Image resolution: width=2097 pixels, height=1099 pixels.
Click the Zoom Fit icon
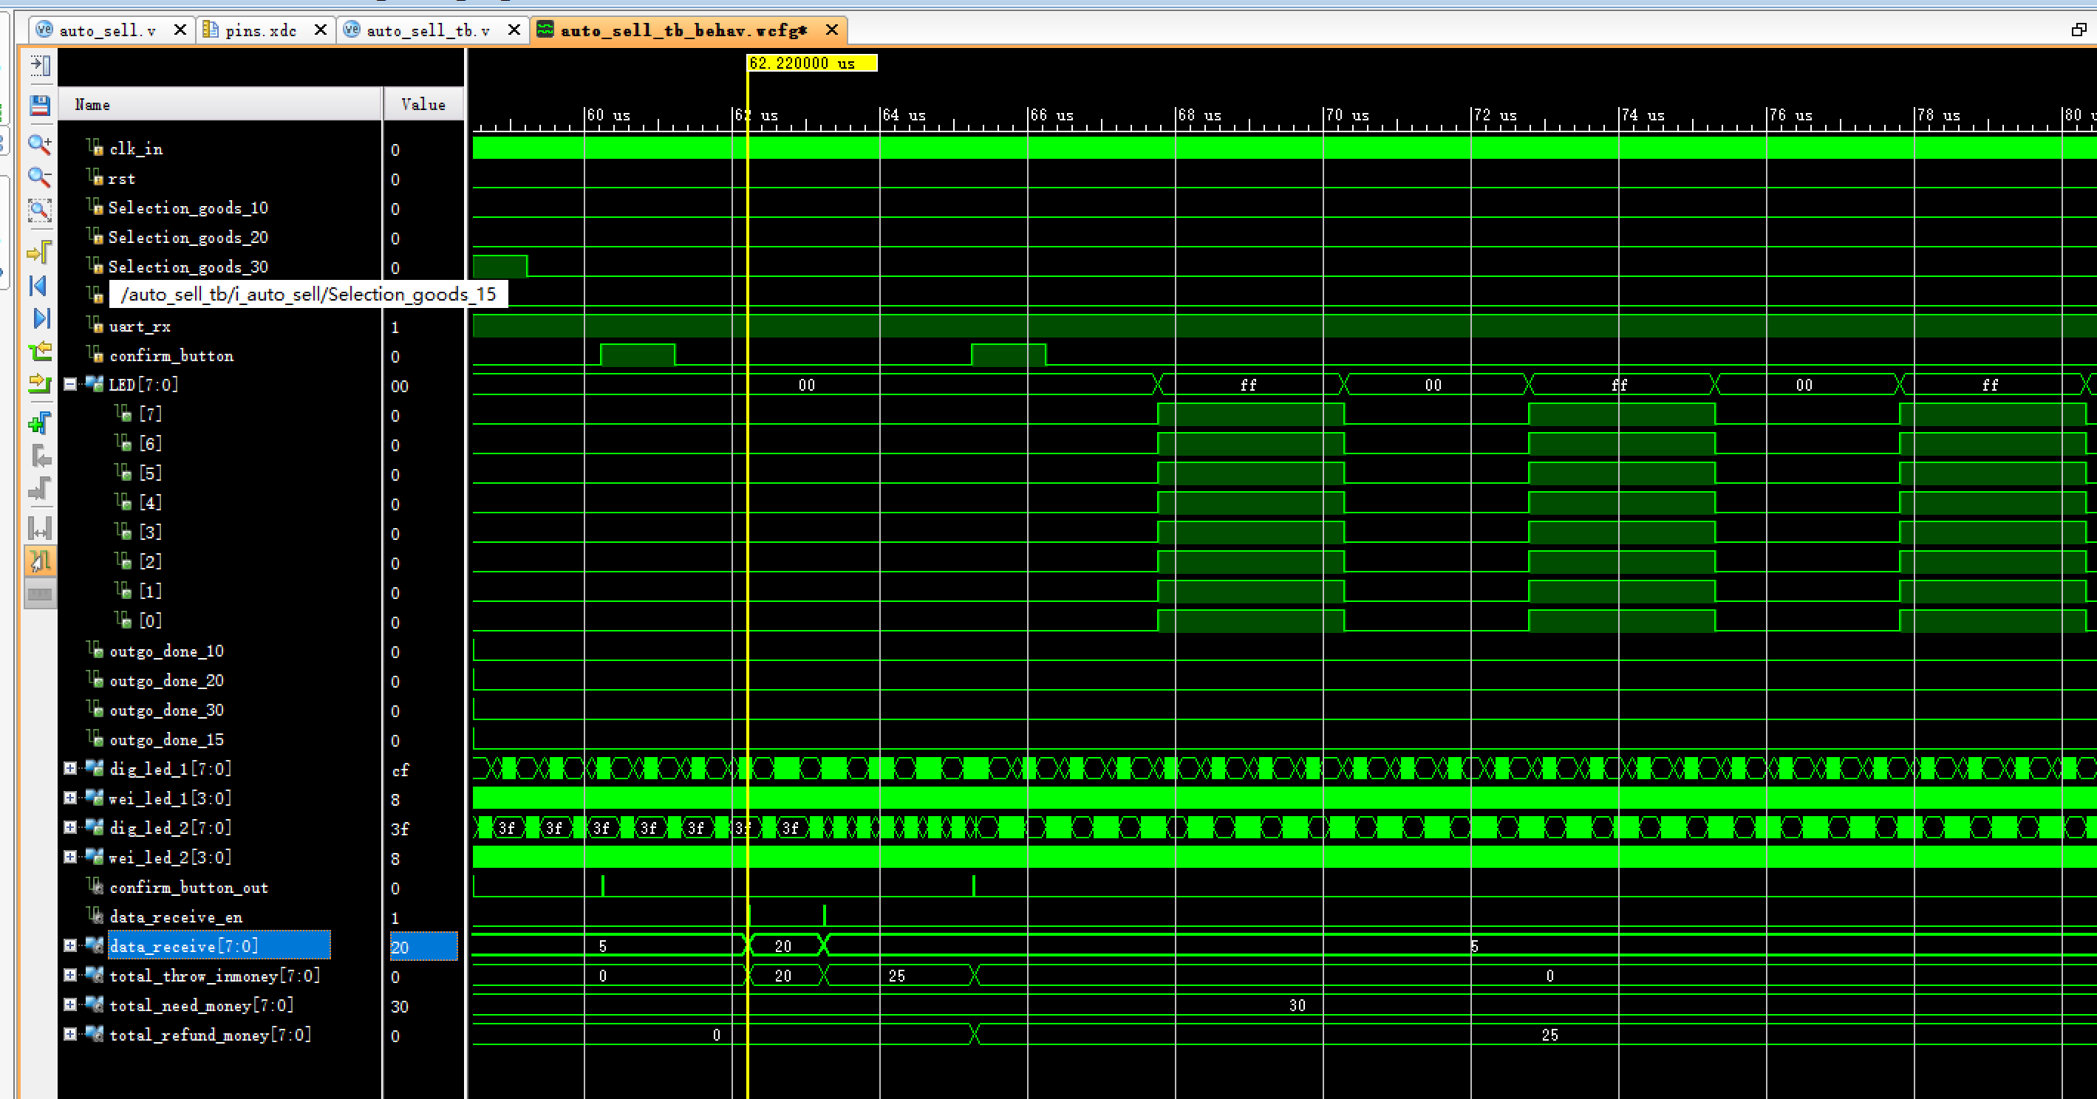(x=40, y=210)
